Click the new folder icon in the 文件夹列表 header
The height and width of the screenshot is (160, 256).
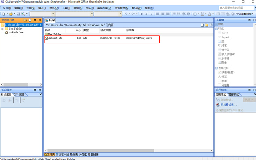point(25,20)
